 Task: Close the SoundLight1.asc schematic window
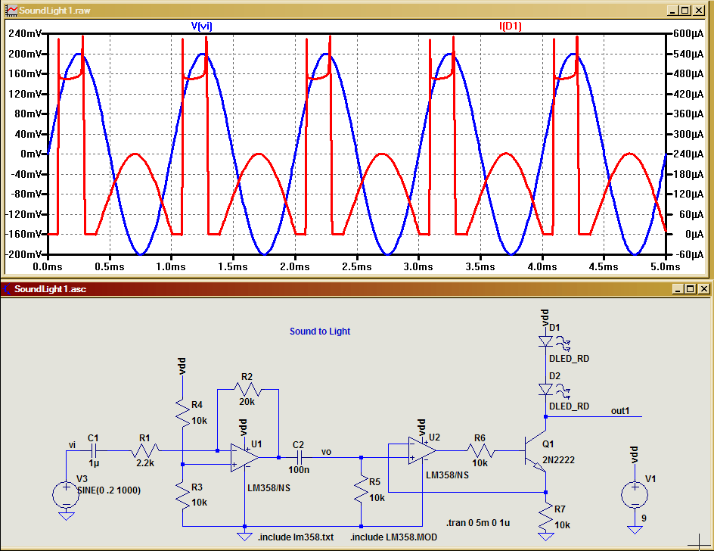[x=704, y=288]
